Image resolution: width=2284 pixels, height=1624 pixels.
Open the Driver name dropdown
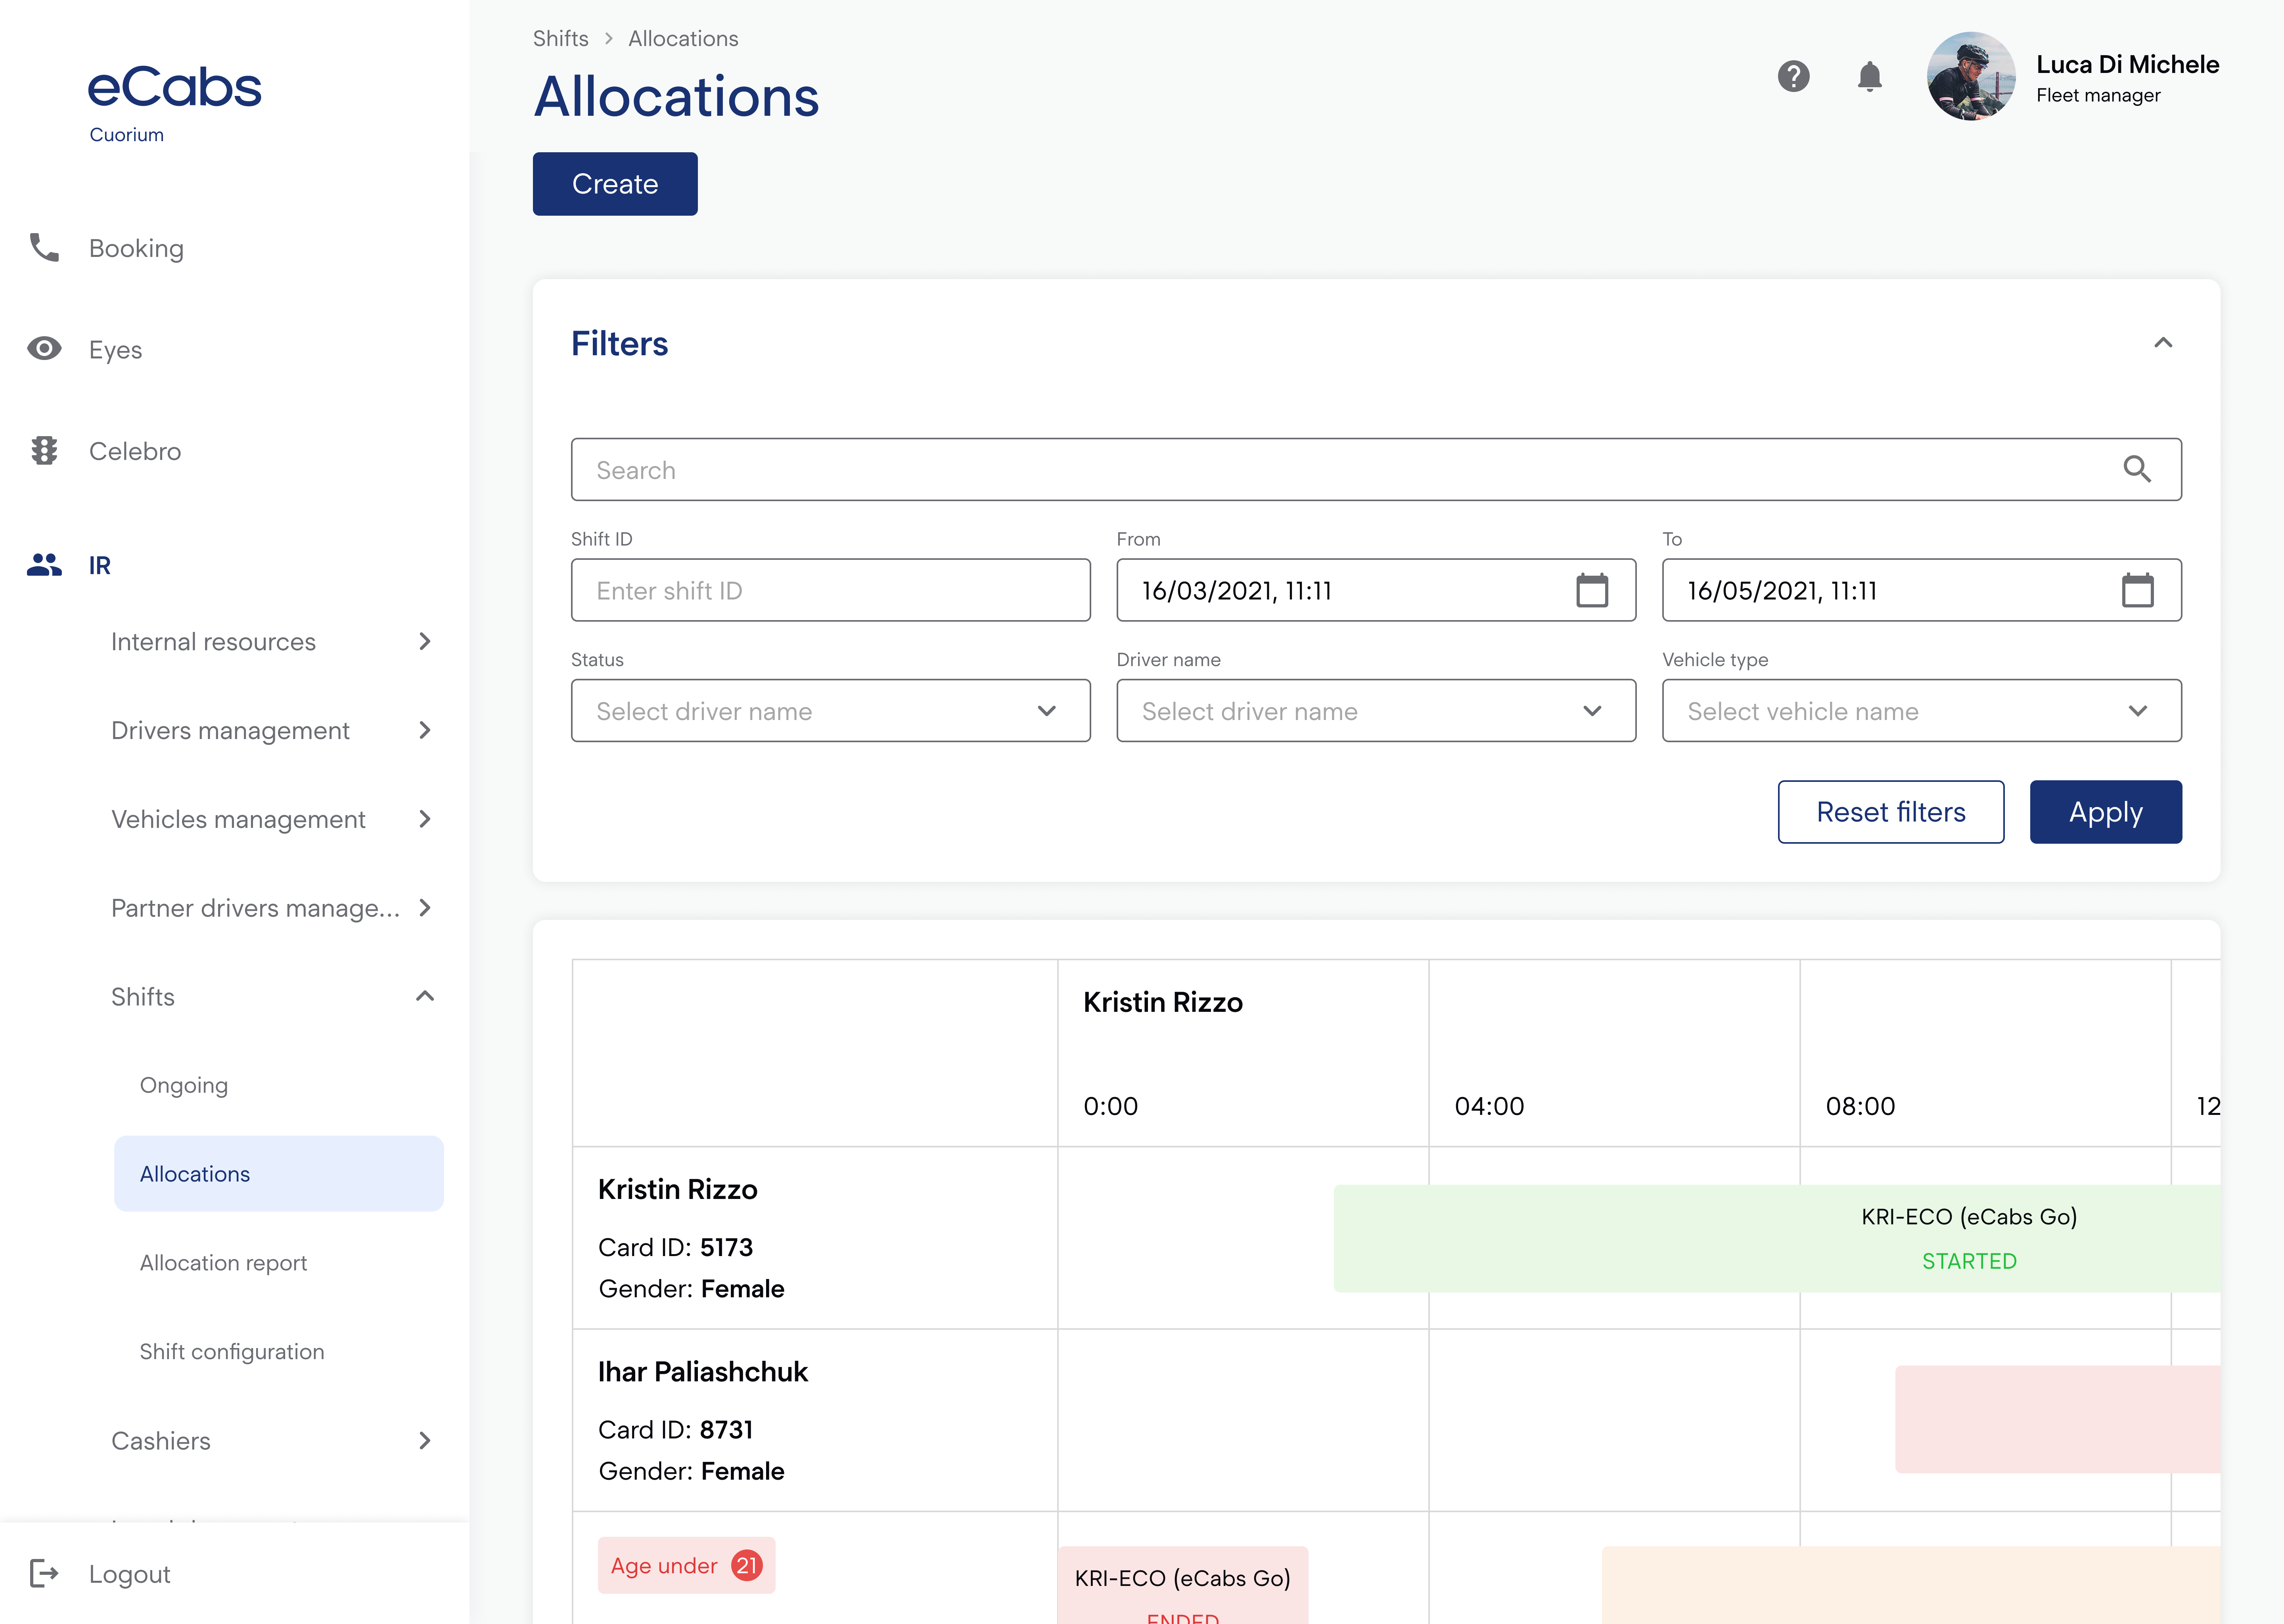coord(1376,711)
